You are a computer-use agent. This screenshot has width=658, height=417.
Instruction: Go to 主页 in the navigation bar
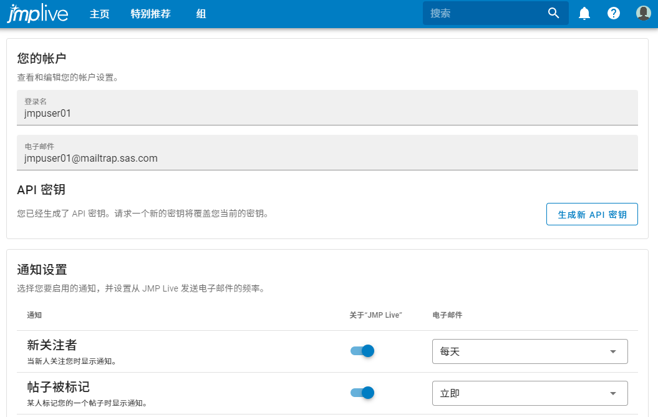[99, 13]
